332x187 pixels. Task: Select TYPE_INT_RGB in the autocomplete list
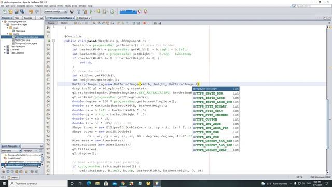click(x=216, y=137)
